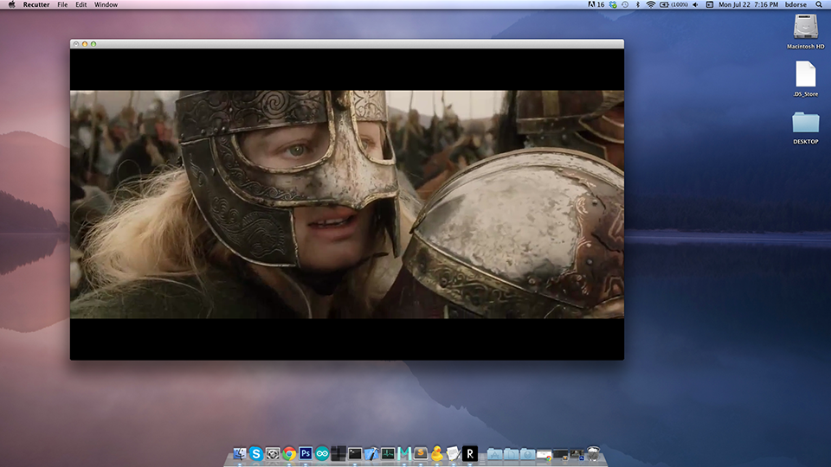The image size is (831, 467).
Task: Click the Recutter window title bar
Action: pyautogui.click(x=346, y=44)
